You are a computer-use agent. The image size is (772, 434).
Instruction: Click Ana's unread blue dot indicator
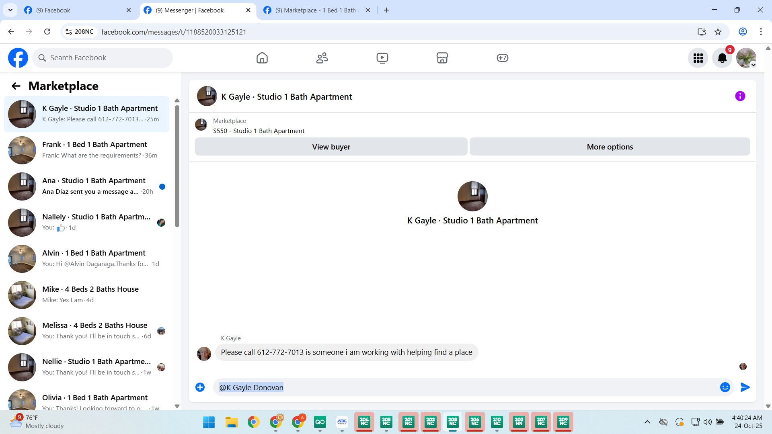(162, 186)
